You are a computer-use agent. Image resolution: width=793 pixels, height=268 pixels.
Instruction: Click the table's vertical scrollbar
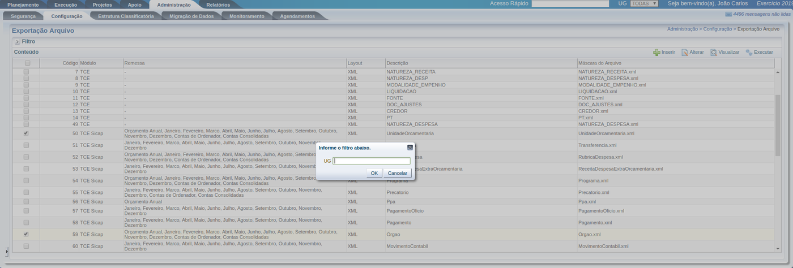[778, 124]
